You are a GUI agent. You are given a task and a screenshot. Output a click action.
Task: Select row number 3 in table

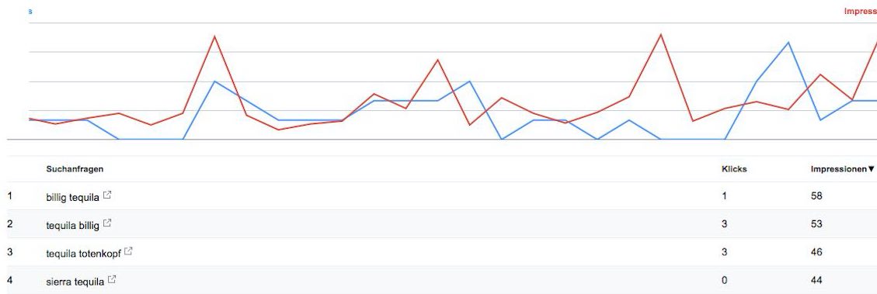[x=9, y=251]
